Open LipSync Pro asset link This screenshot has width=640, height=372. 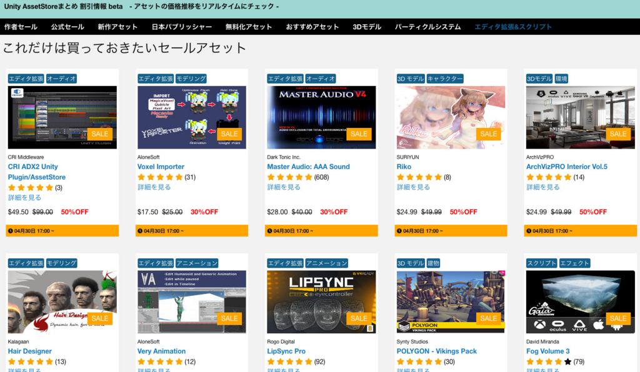[286, 351]
